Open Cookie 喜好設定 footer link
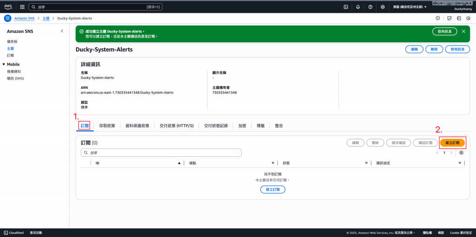This screenshot has height=237, width=476. [461, 233]
